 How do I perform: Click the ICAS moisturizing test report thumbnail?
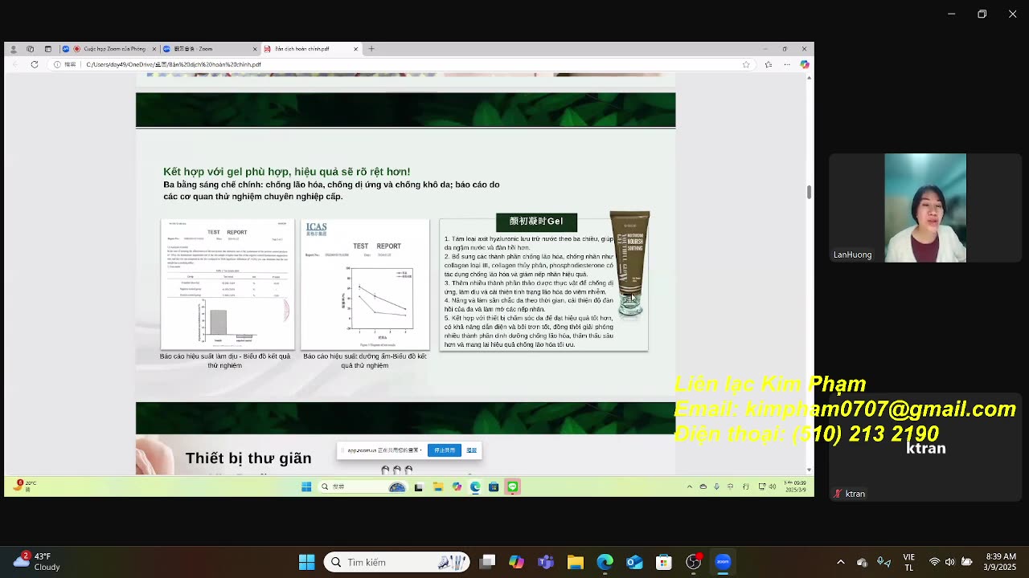tap(364, 284)
